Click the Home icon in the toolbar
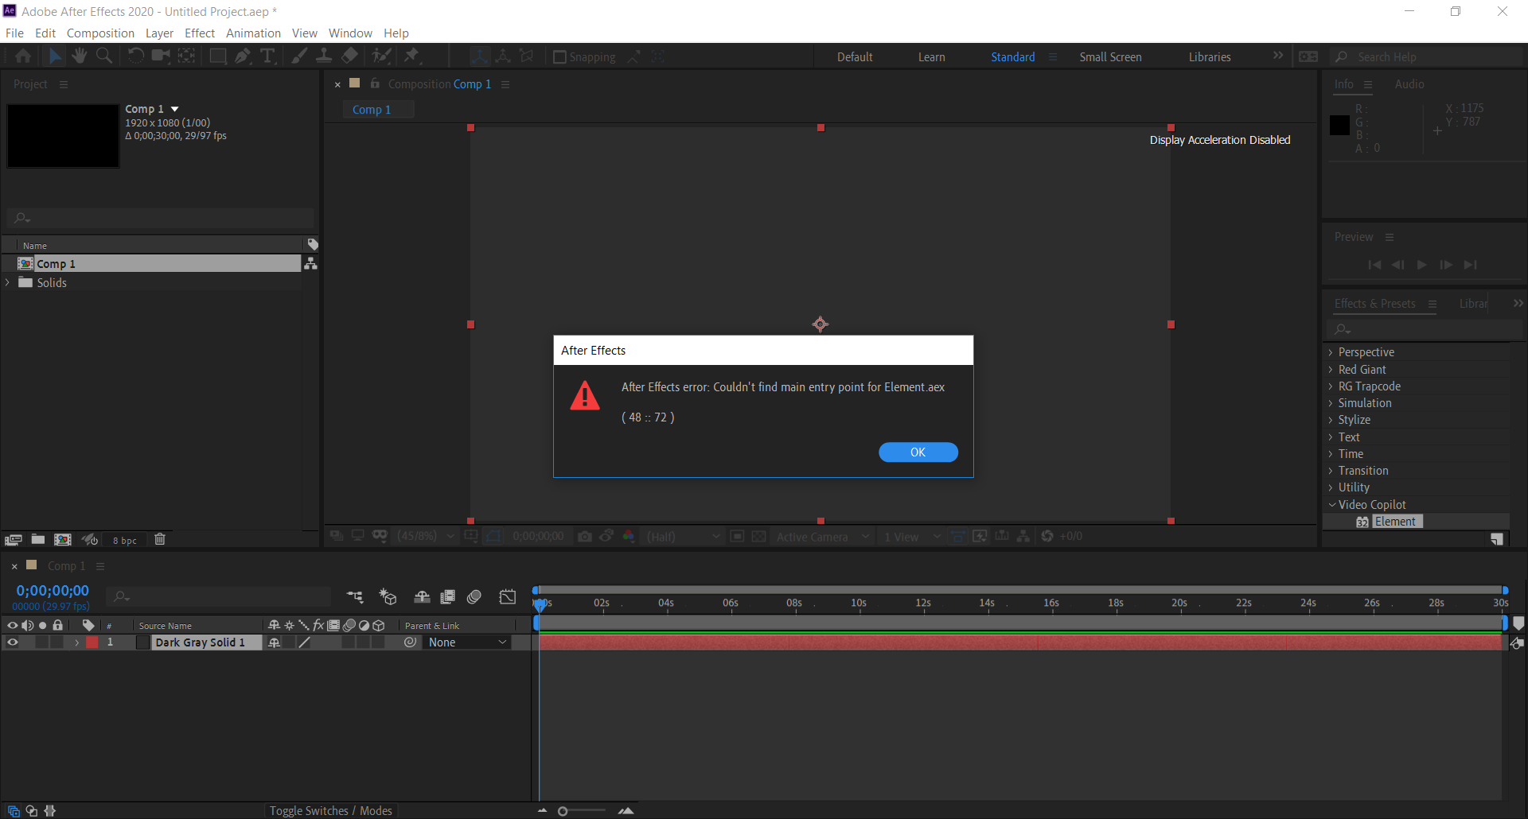 click(x=23, y=56)
